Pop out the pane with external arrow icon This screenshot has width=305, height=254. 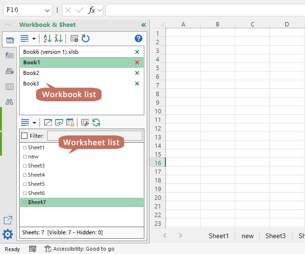(8, 220)
